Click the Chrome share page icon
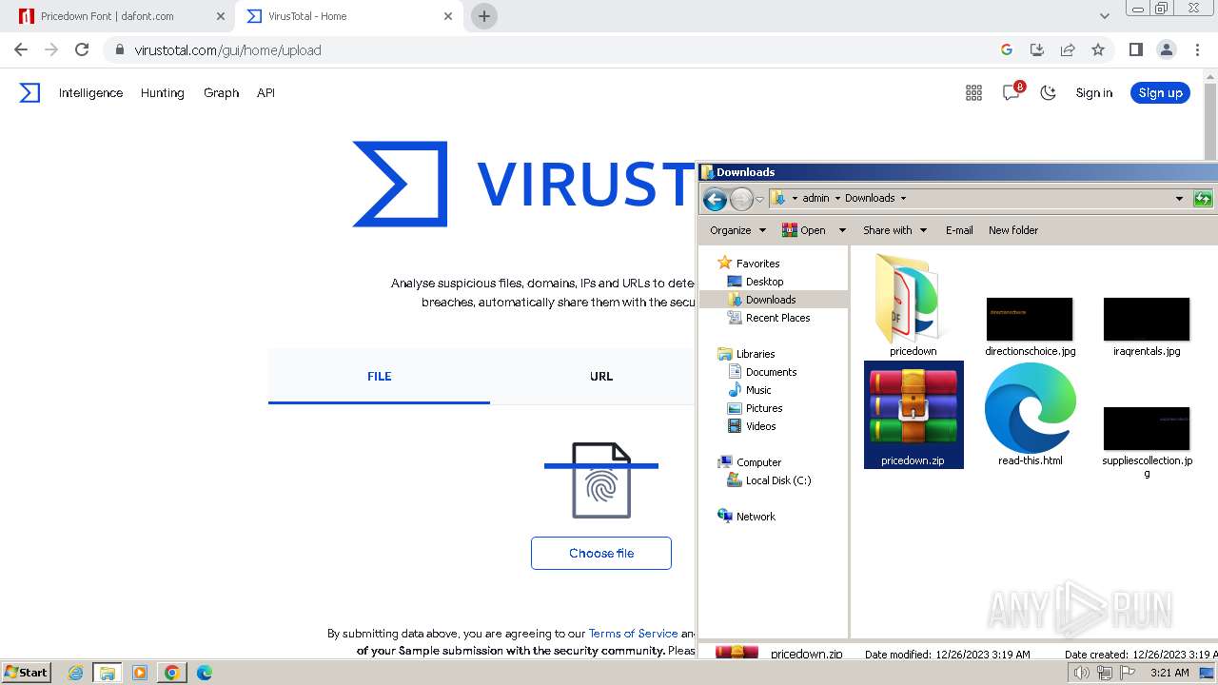The image size is (1218, 685). click(x=1068, y=49)
